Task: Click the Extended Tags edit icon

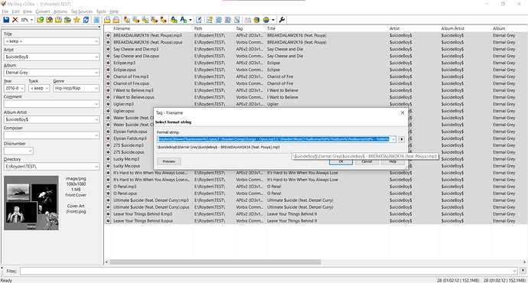Action: (199, 20)
